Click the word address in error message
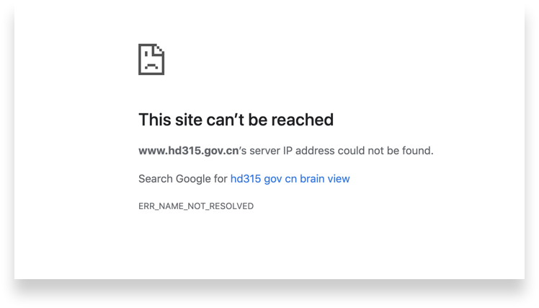Viewport: 539px width, 308px height. [315, 151]
